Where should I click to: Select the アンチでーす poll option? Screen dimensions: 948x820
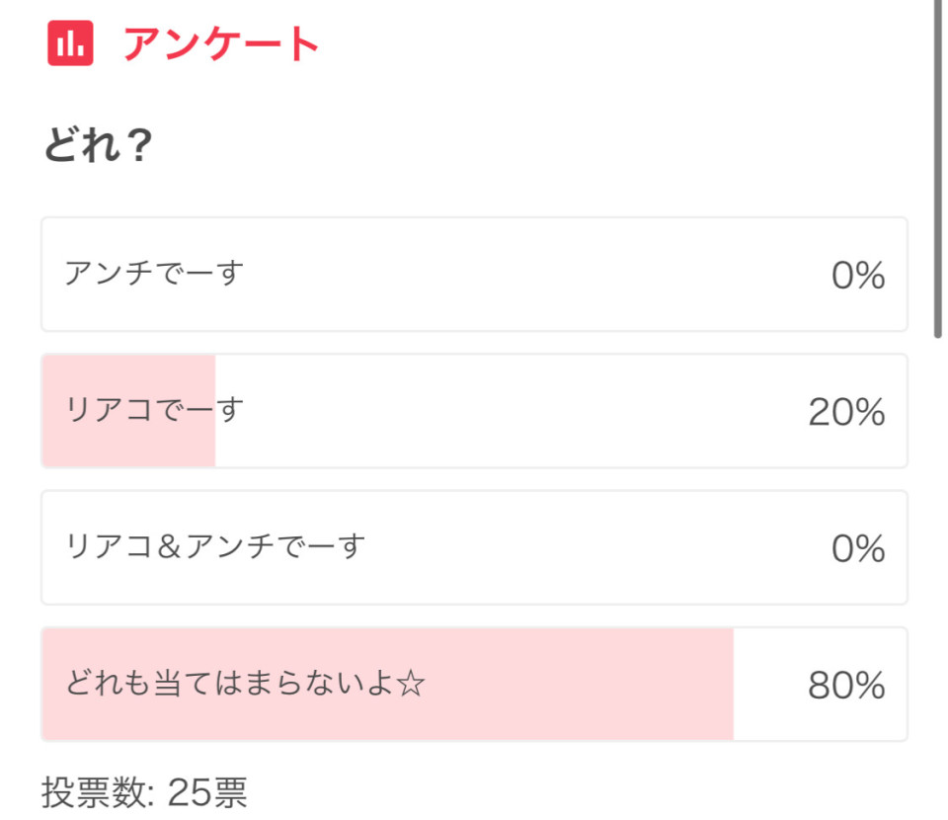tap(475, 274)
